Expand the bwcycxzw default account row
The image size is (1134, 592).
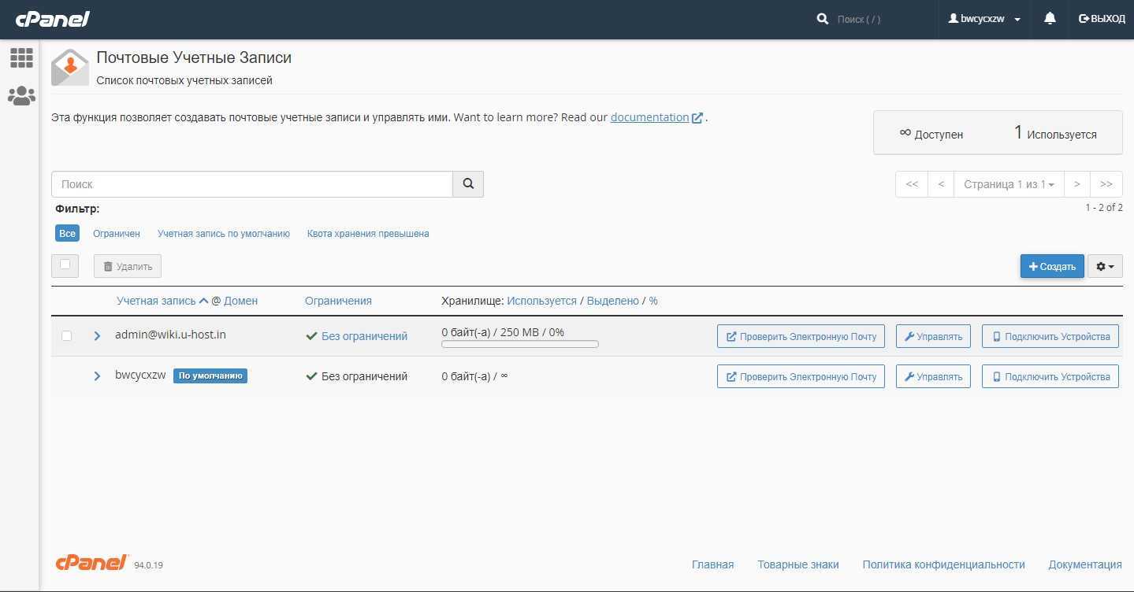pyautogui.click(x=97, y=376)
